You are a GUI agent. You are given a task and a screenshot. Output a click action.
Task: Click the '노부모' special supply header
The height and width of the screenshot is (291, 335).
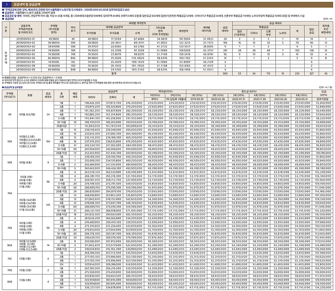[x=283, y=33]
